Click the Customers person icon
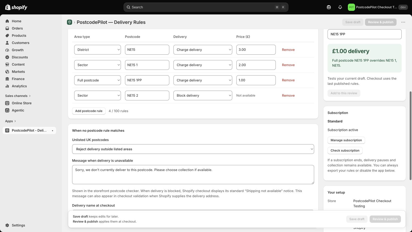 point(7,43)
